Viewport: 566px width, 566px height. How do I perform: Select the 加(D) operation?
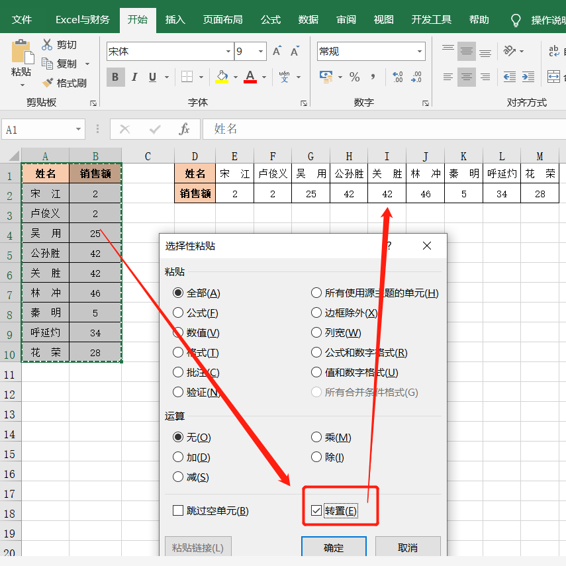point(192,457)
